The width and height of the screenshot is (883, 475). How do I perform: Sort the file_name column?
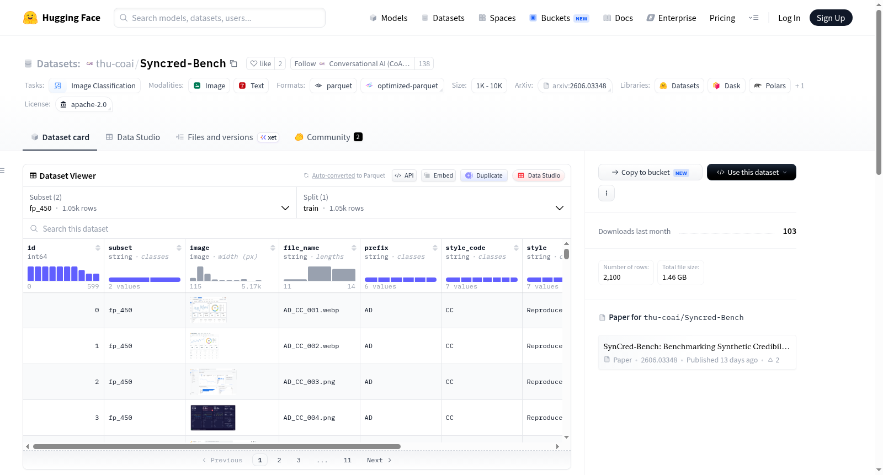(x=354, y=248)
